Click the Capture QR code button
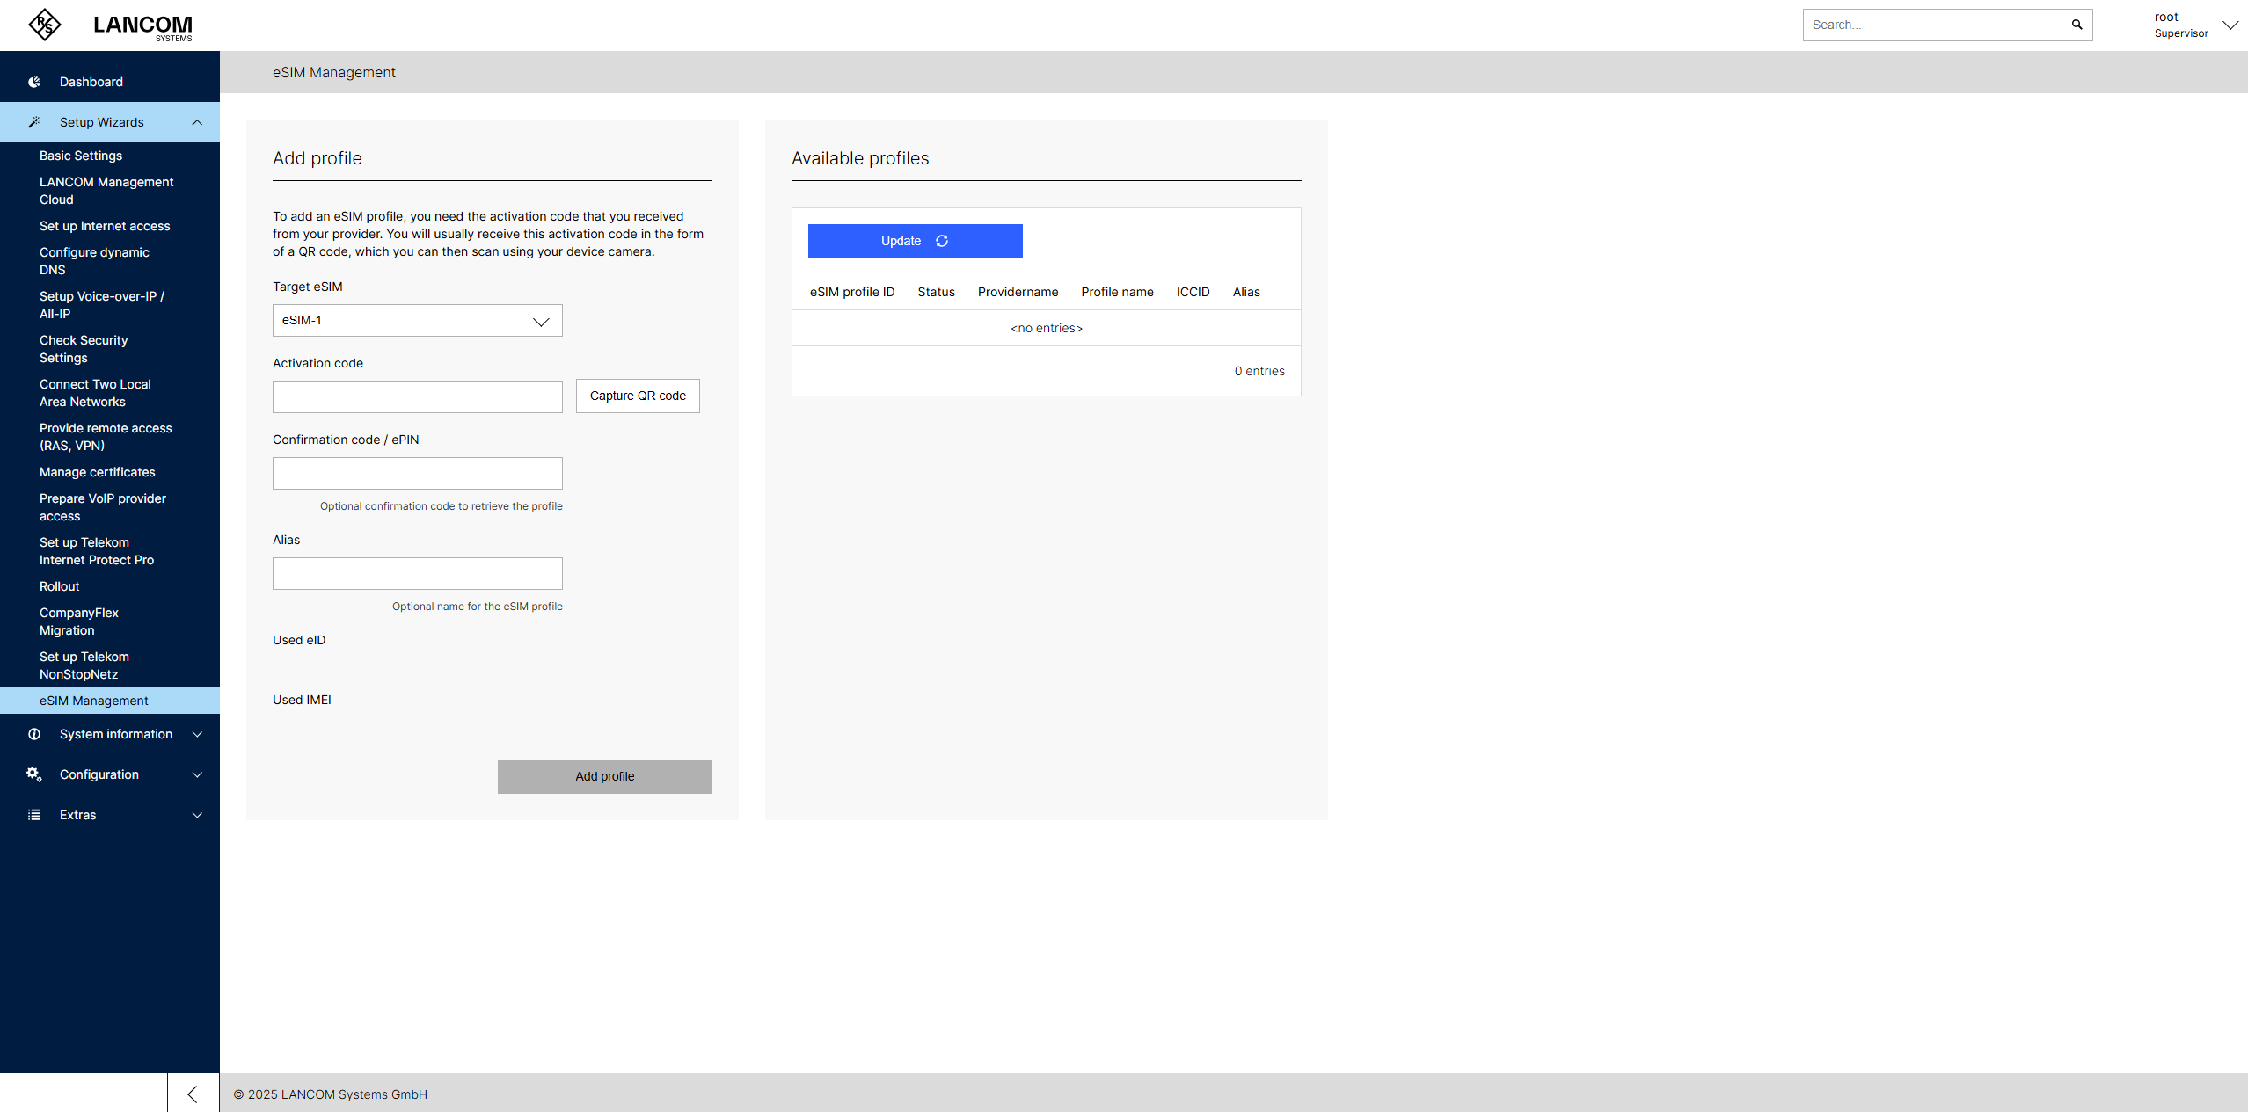 click(638, 396)
